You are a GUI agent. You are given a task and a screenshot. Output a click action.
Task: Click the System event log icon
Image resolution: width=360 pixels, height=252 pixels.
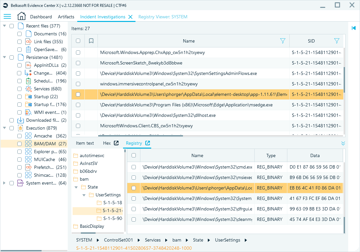click(20, 183)
